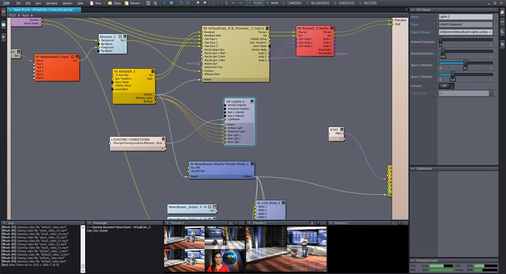506x274 pixels.
Task: Toggle the RENDER 2 node collapse icon
Action: pyautogui.click(x=153, y=71)
